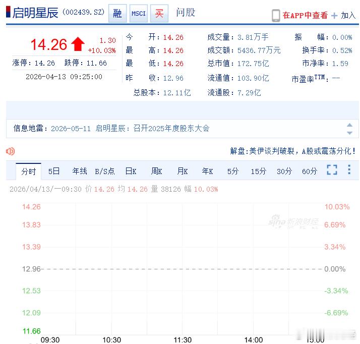Click the red up arrow next to price
Viewport: 360px width, 344px height.
point(78,44)
